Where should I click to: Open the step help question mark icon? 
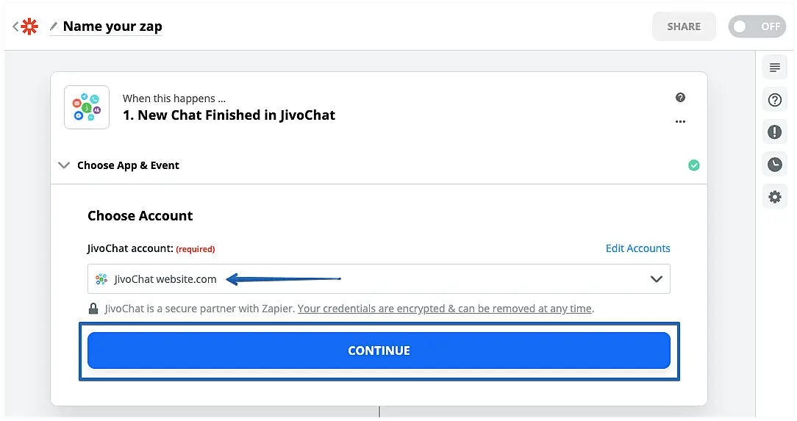coord(680,98)
